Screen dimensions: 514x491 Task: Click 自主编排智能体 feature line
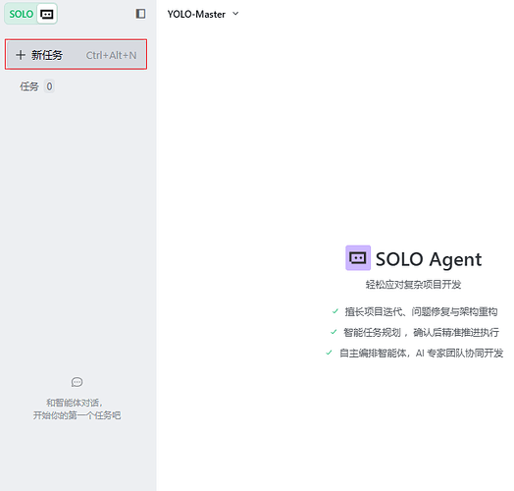pyautogui.click(x=421, y=354)
